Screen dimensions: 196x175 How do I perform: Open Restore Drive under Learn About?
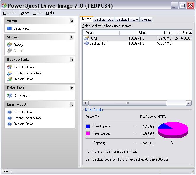(x=23, y=124)
